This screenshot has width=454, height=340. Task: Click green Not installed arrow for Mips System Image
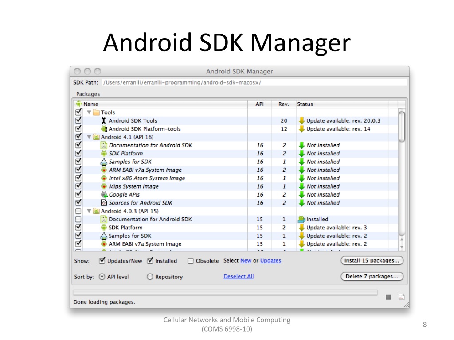[301, 186]
